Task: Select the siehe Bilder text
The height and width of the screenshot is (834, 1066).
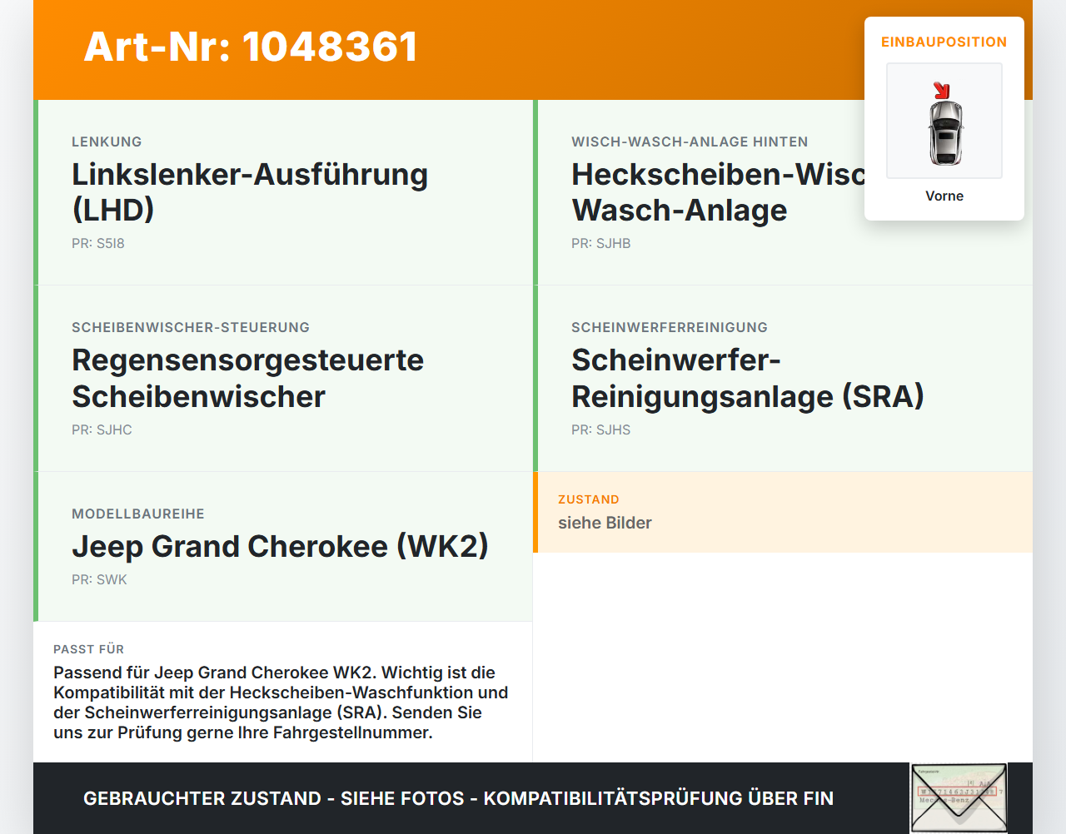Action: (605, 523)
